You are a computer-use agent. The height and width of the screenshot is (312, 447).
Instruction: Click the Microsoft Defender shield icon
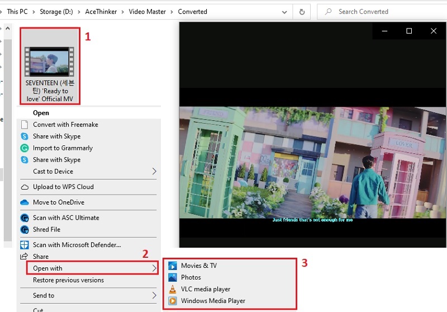(25, 245)
